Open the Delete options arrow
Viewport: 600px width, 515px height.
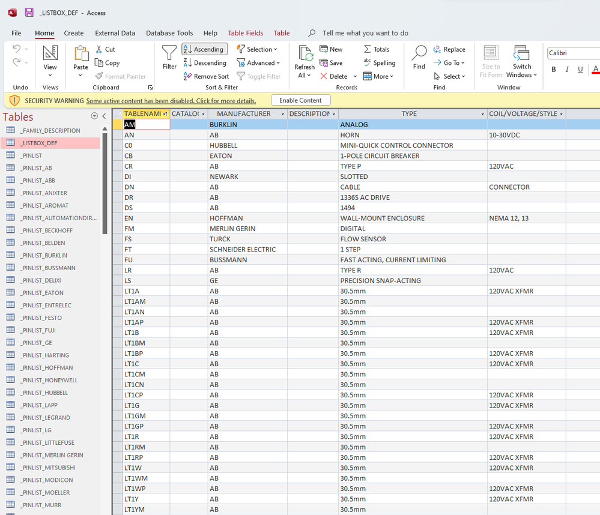coord(355,76)
